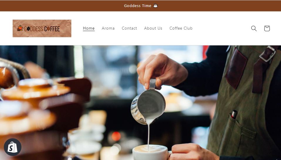
Task: Click the Goddess Time announcement text
Action: [x=138, y=6]
